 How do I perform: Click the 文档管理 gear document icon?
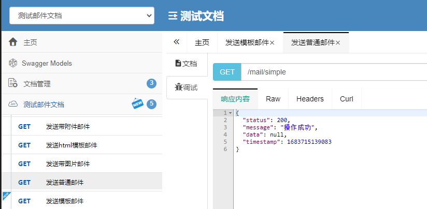(x=13, y=84)
